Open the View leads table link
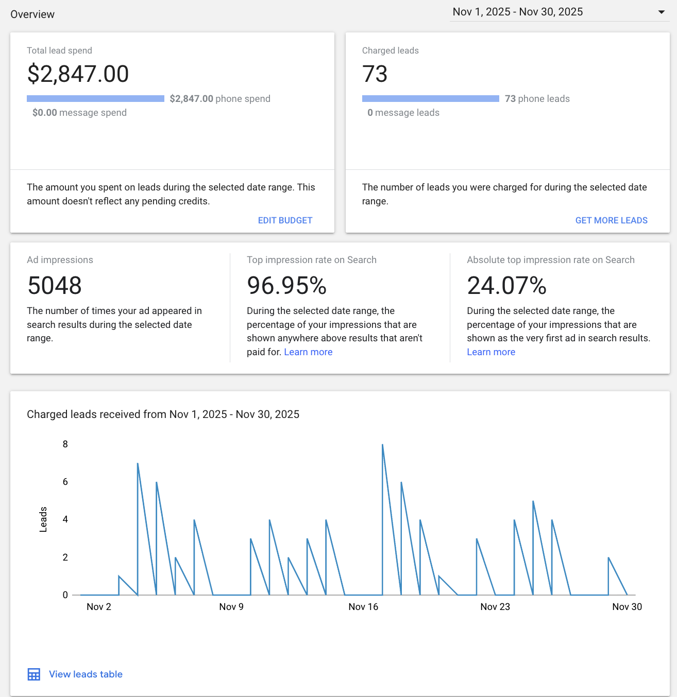 click(86, 674)
